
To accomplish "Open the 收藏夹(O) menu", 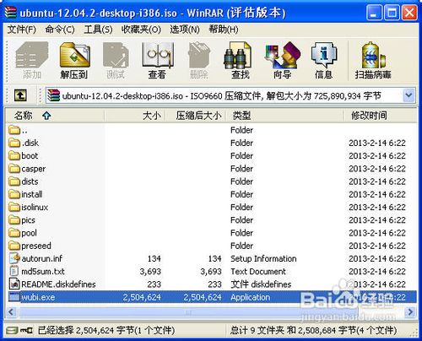I will click(x=141, y=30).
